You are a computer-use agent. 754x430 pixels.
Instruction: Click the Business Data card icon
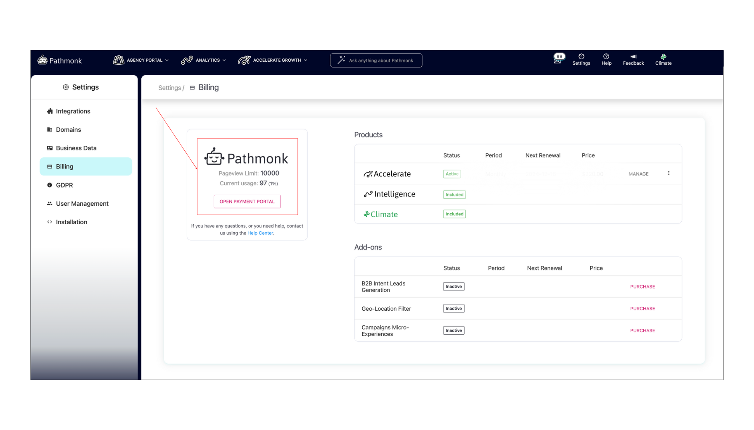pyautogui.click(x=50, y=148)
